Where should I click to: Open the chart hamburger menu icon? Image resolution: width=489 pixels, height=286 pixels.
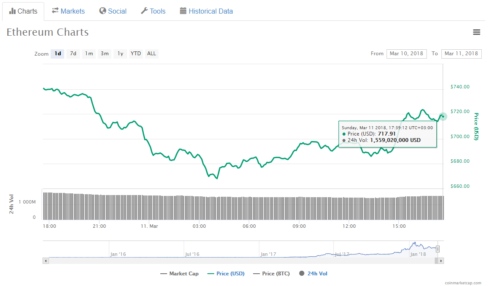[476, 32]
